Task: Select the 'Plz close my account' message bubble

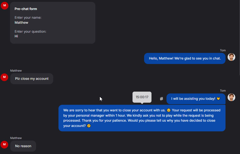Action: click(x=32, y=79)
